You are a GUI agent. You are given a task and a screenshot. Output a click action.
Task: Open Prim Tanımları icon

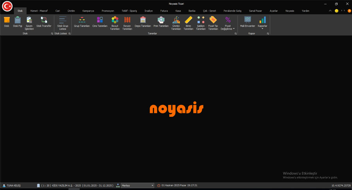[x=161, y=20]
